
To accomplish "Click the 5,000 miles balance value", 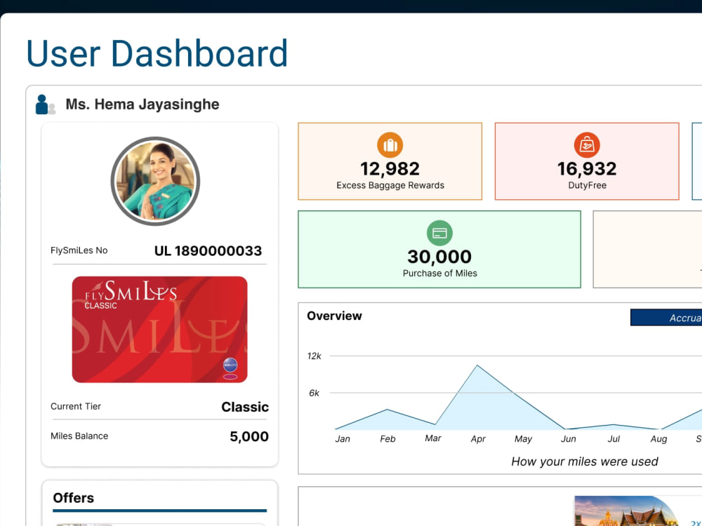I will point(249,436).
